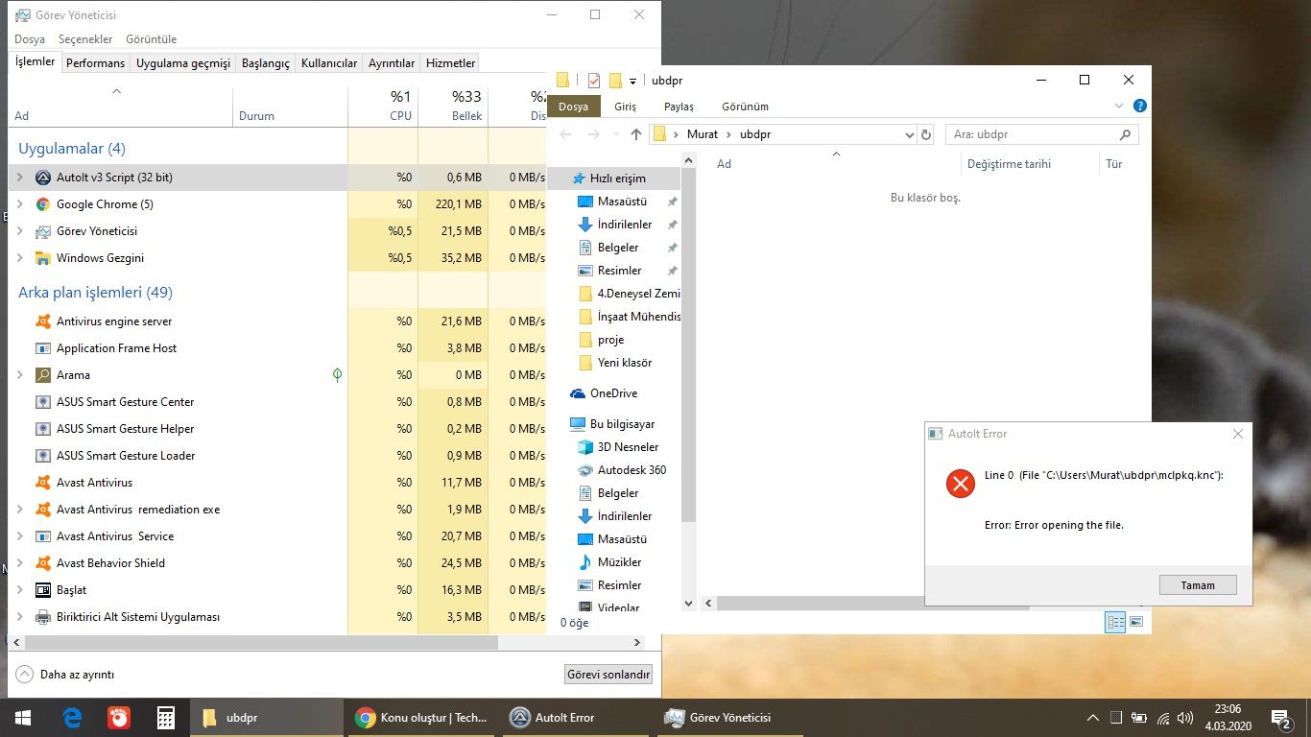Switch to the Performans tab
The image size is (1311, 737).
(96, 63)
